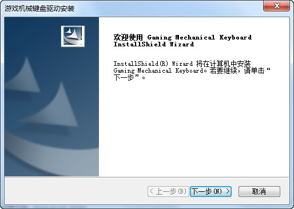Cancel installation with the 取消 button

[x=259, y=191]
